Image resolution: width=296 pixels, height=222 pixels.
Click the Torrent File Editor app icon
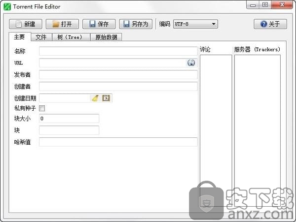coord(7,6)
